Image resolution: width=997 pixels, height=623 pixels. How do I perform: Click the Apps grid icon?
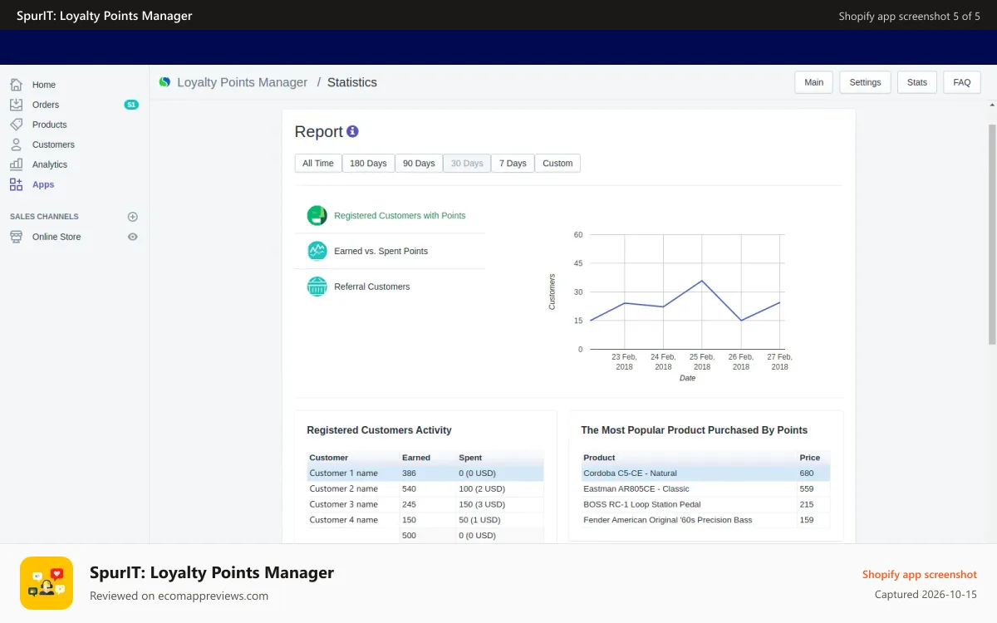[x=17, y=184]
